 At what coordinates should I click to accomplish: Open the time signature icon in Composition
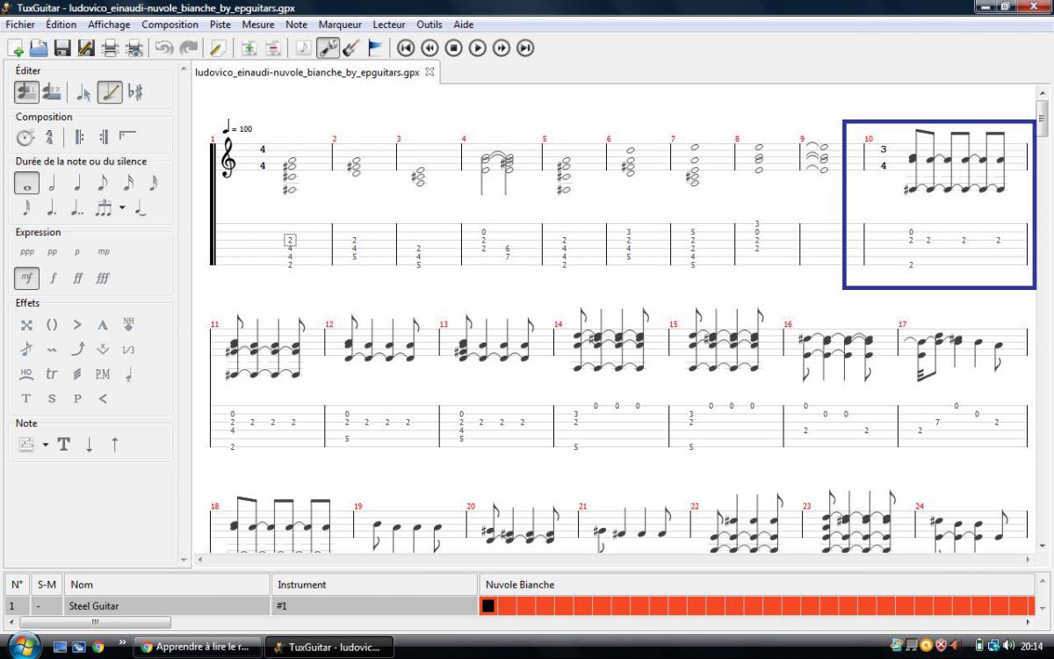(49, 137)
